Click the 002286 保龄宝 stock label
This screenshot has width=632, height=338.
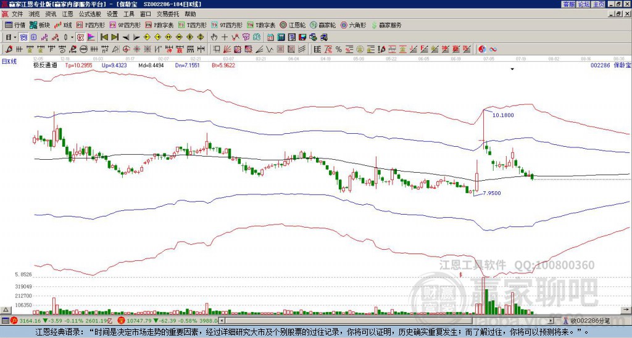610,65
